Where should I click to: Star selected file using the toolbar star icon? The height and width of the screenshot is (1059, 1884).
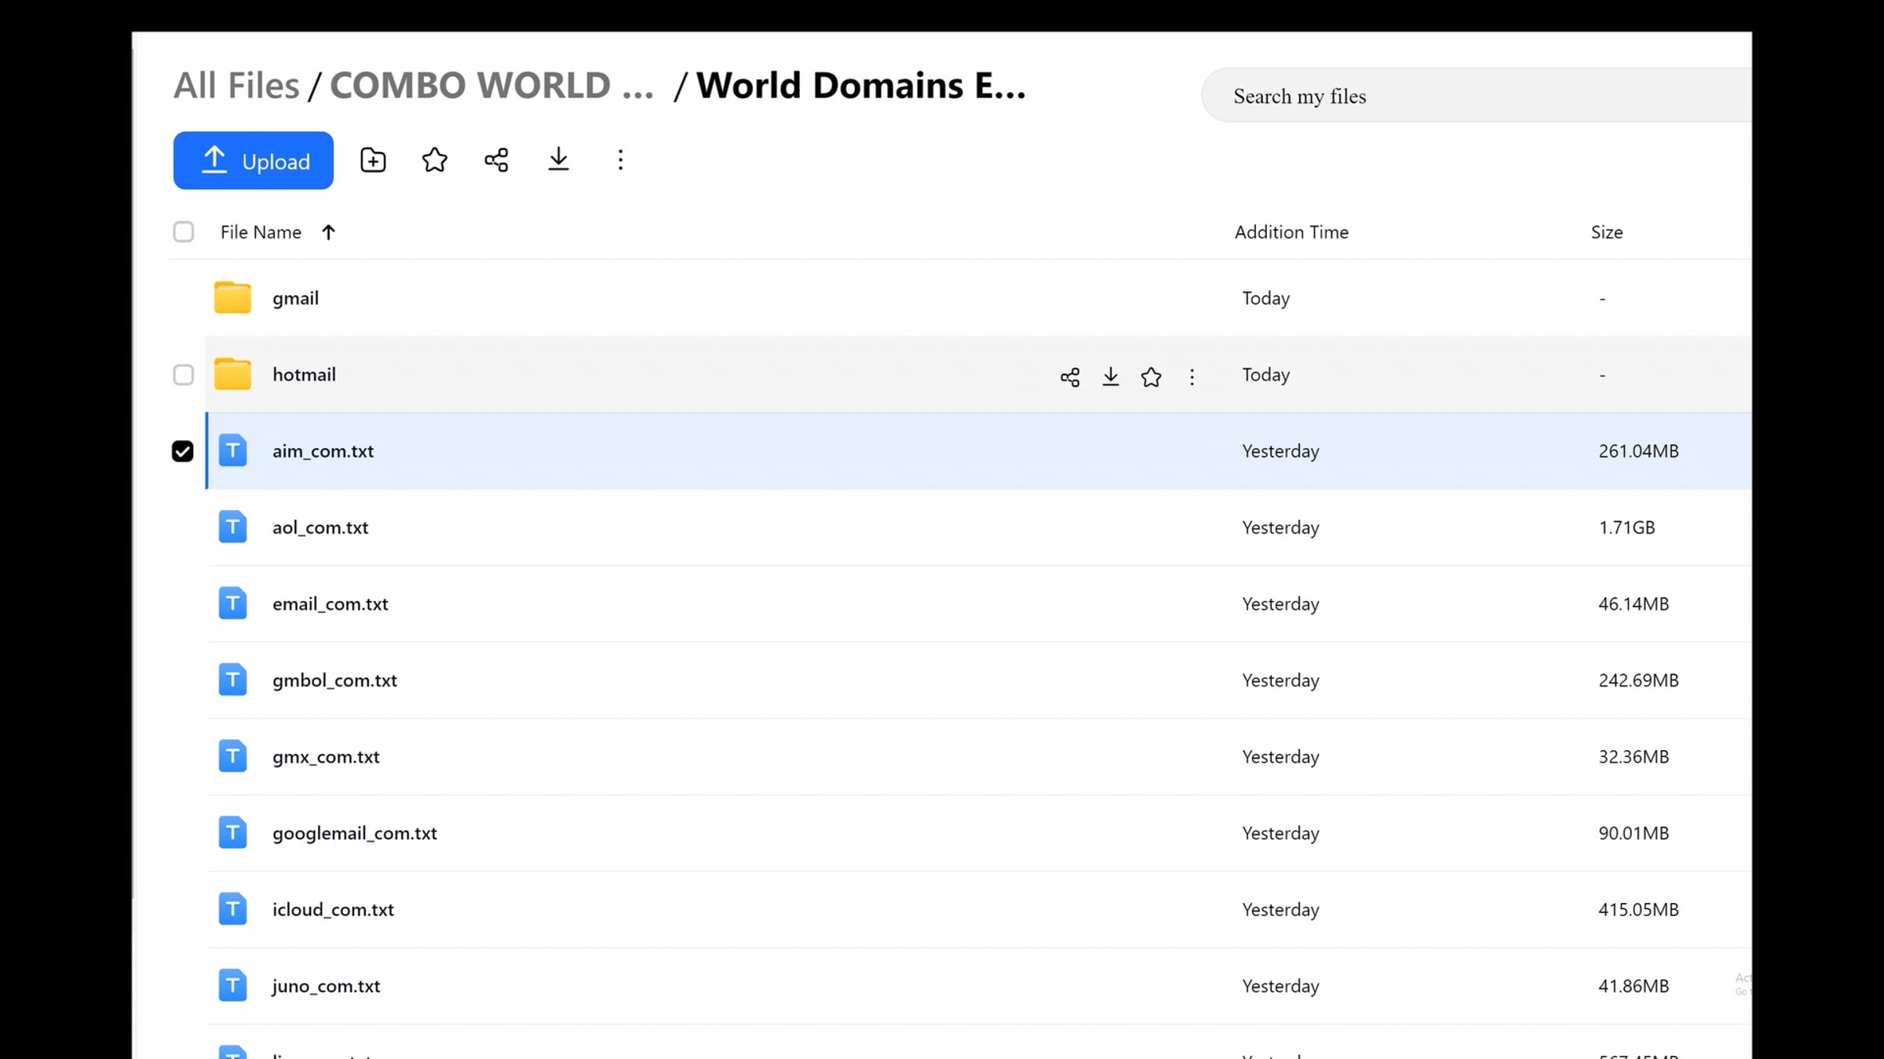[x=434, y=160]
